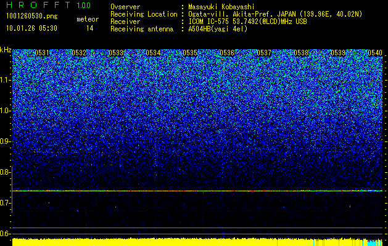Click the 0536 time marker
Image resolution: width=388 pixels, height=246 pixels.
tap(227, 53)
